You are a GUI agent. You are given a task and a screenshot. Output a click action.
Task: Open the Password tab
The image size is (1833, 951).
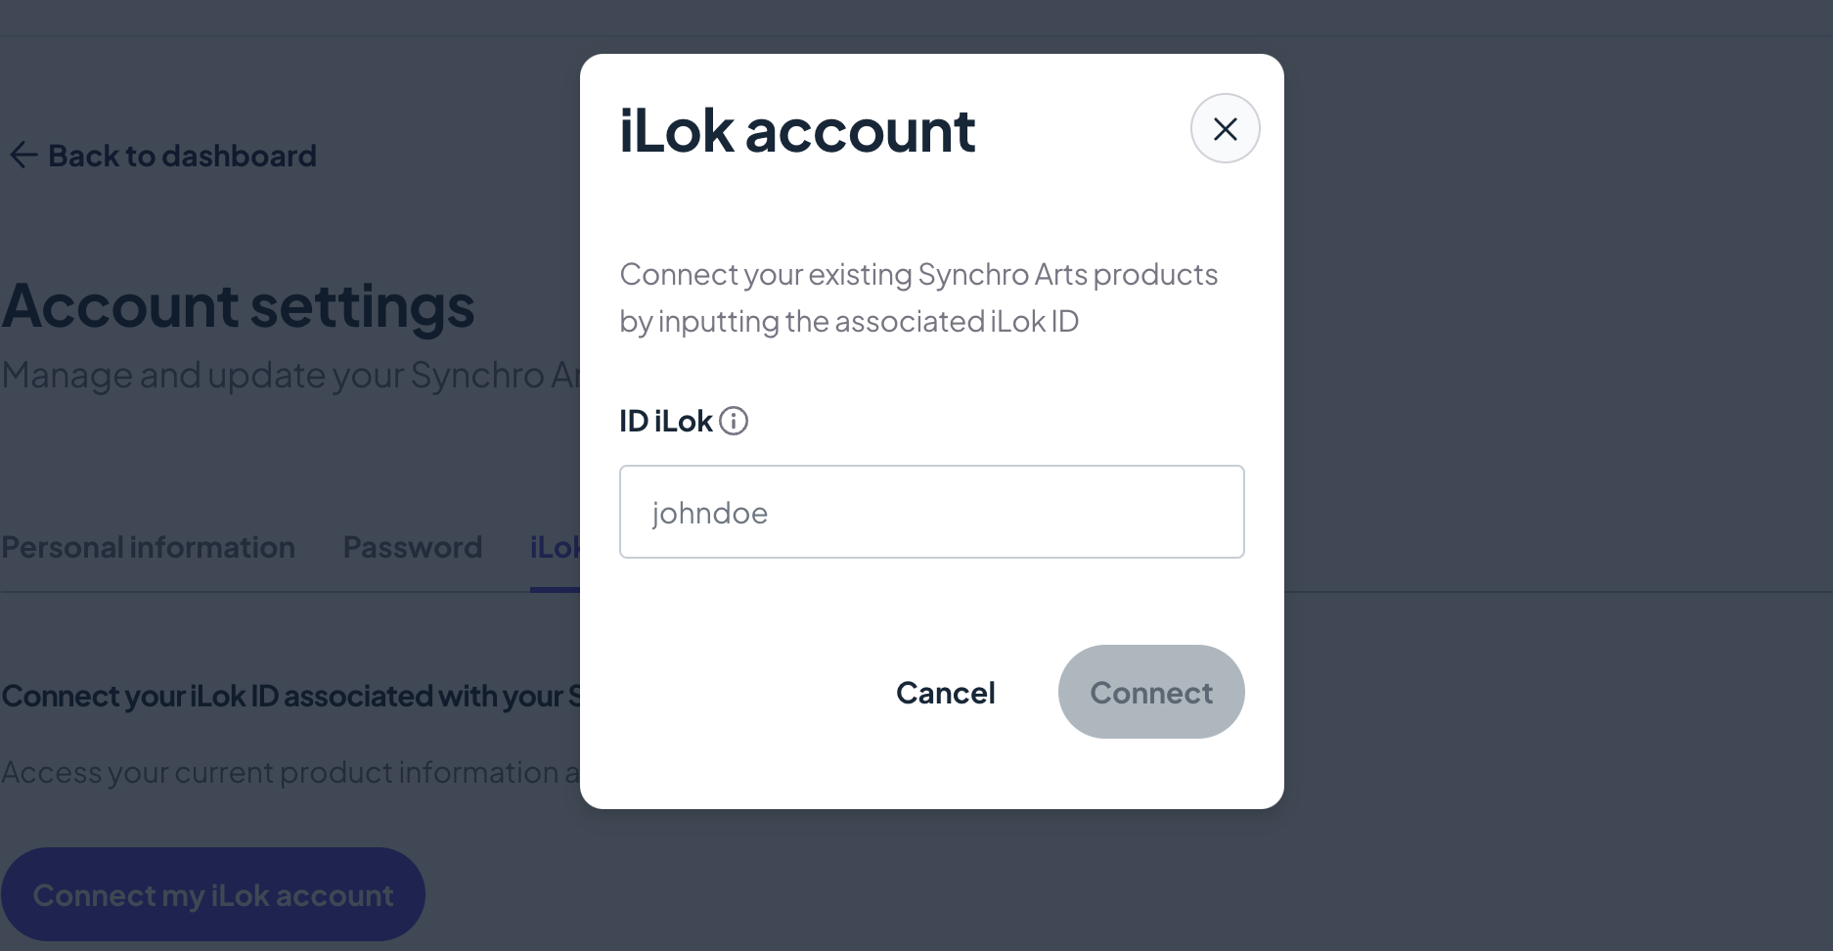(x=412, y=547)
